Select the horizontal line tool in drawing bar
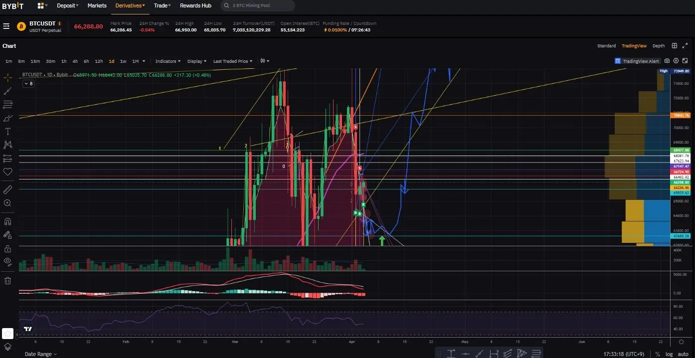This screenshot has width=695, height=358. pyautogui.click(x=465, y=354)
